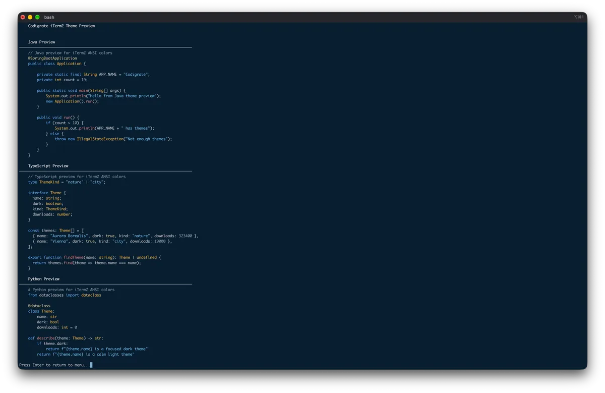Zoom the terminal with the green button

[x=37, y=17]
